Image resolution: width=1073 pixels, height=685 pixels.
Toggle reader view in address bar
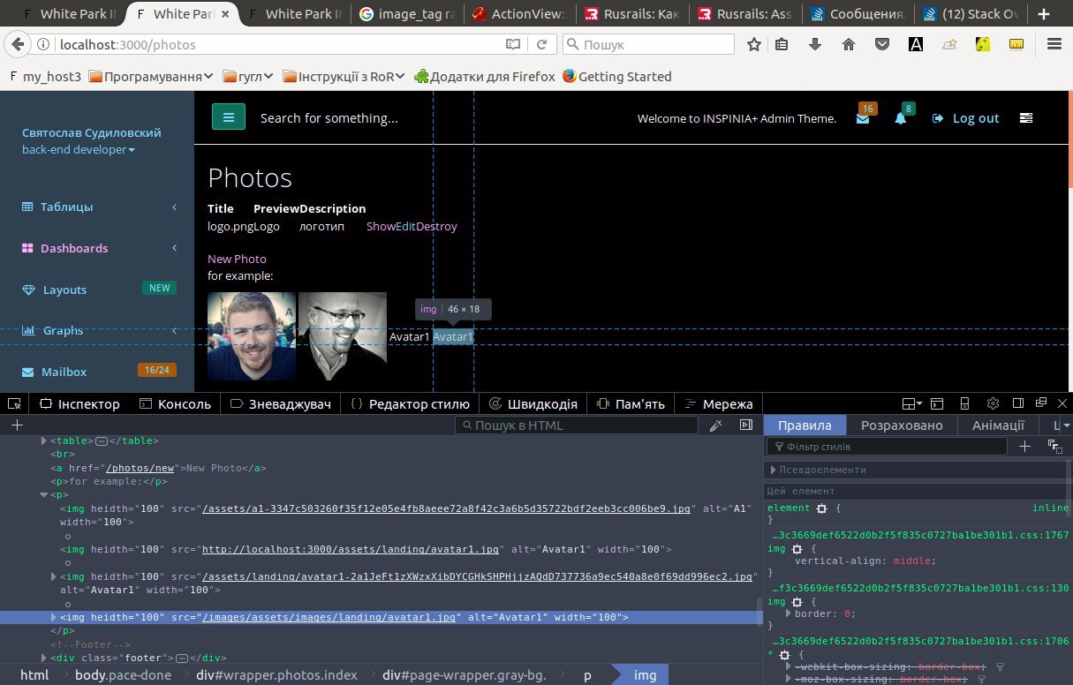click(x=513, y=44)
